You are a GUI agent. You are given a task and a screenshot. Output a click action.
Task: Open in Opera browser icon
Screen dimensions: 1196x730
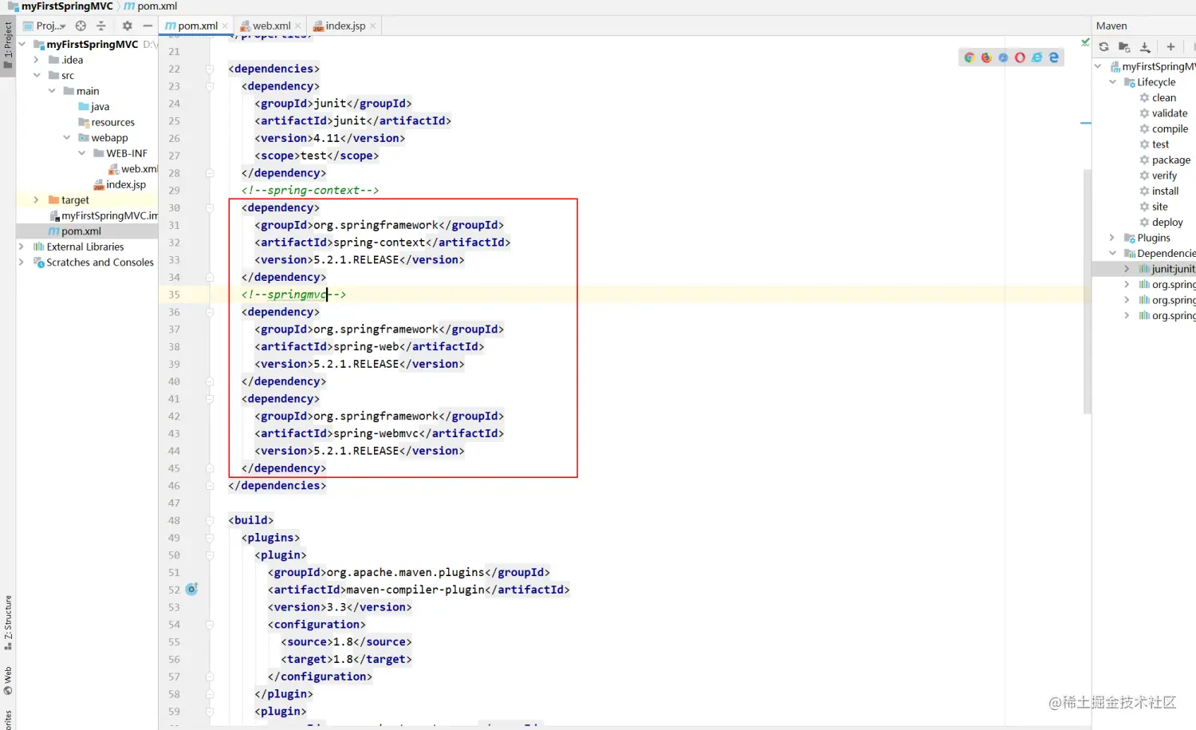pos(1020,57)
